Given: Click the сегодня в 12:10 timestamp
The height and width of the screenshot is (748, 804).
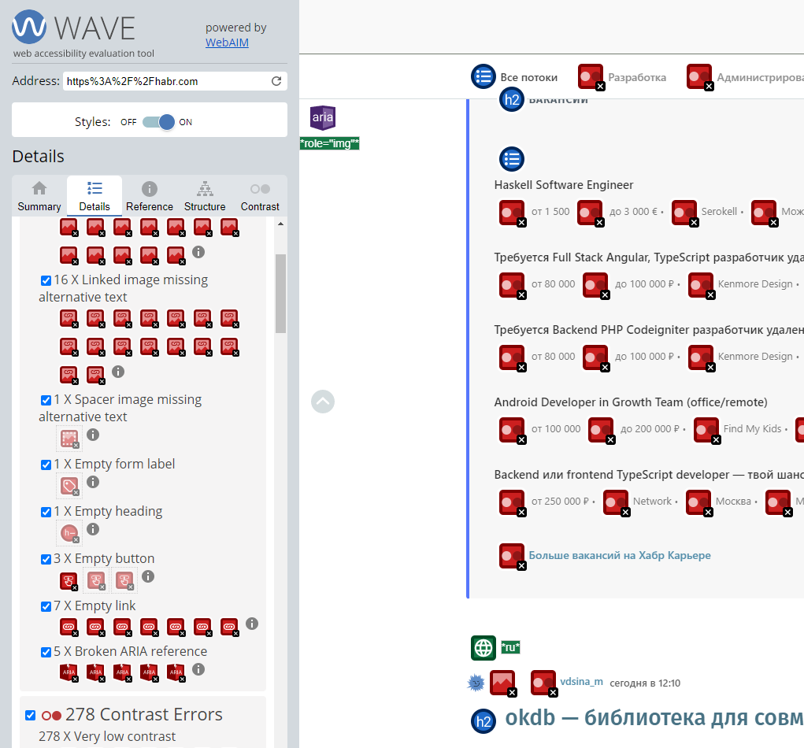Looking at the screenshot, I should pyautogui.click(x=644, y=683).
